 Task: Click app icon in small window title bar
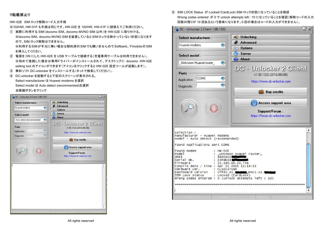13,97
